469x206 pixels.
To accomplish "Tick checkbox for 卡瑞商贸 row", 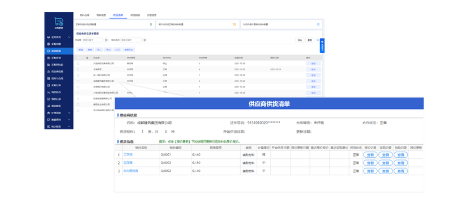I will point(78,69).
